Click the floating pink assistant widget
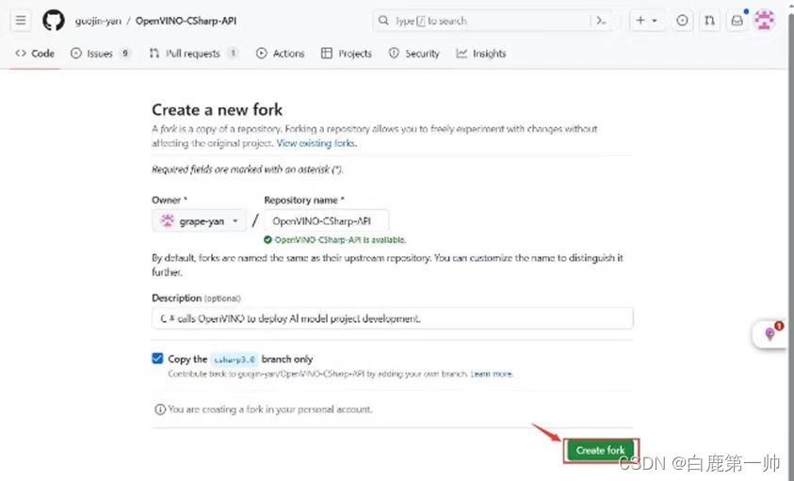794x481 pixels. pyautogui.click(x=770, y=333)
